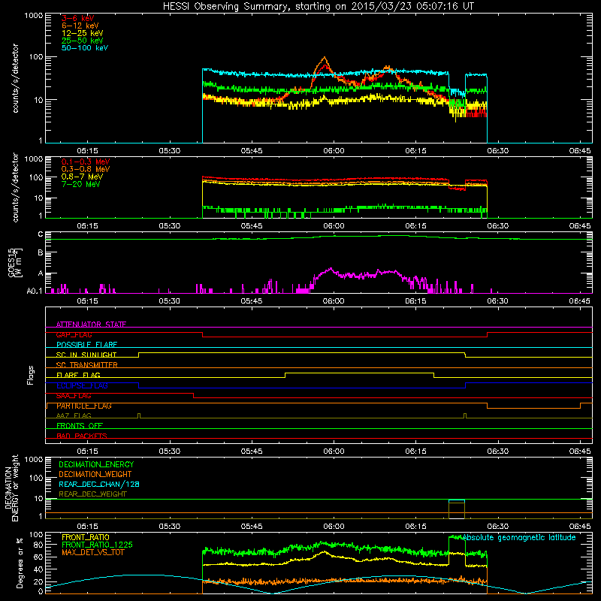Screen dimensions: 601x601
Task: Click the DECIMATION_ENERGY legend label
Action: (96, 464)
